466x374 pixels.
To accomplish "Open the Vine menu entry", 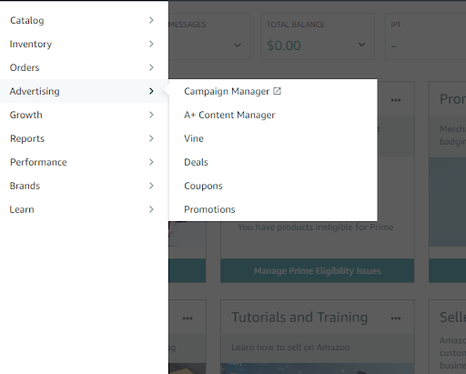I will (x=194, y=138).
